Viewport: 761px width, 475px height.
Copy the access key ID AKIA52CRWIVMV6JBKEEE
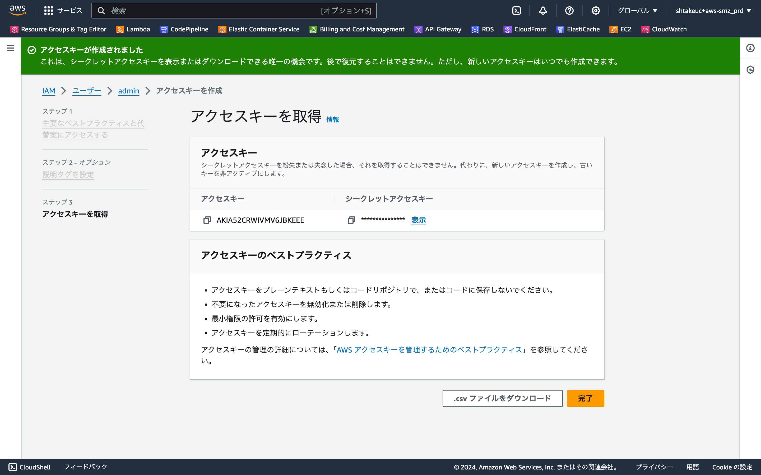(207, 220)
